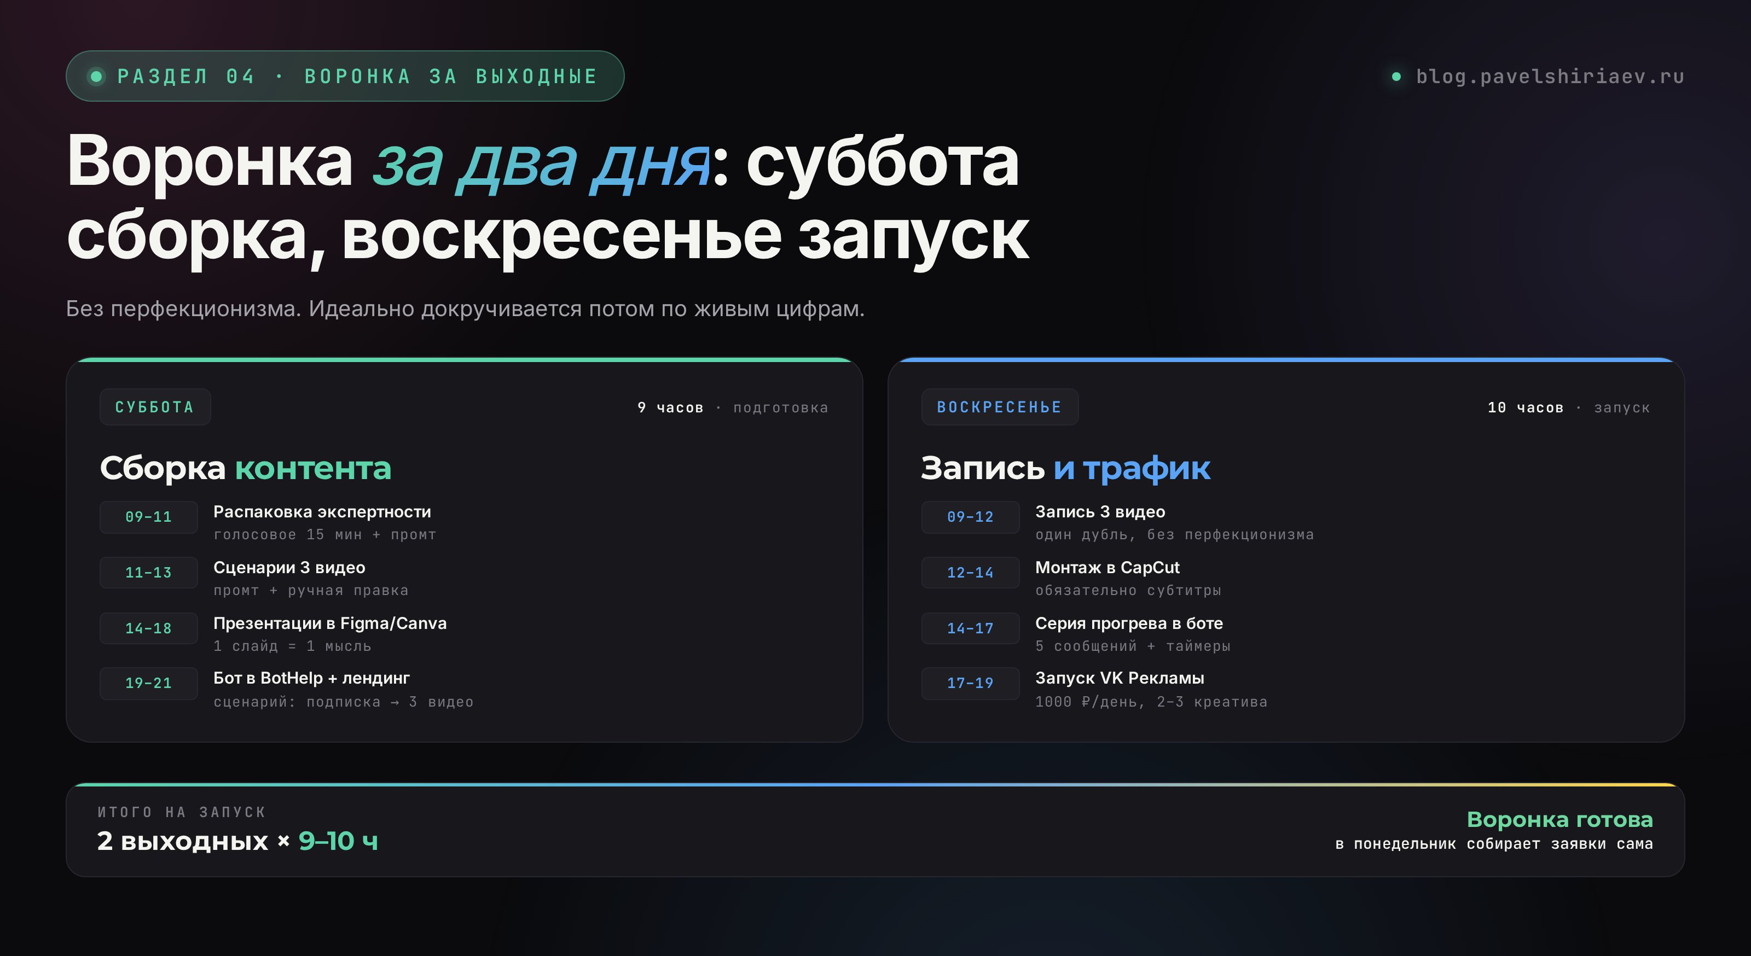Select the ВОСКРЕСЕНЬЕ tag
The image size is (1751, 956).
pos(999,407)
